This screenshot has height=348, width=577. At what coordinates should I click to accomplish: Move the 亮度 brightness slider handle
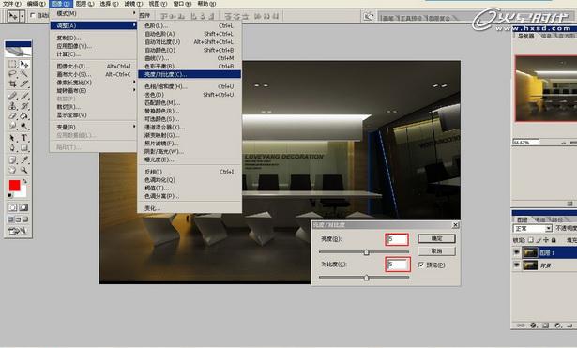(x=366, y=252)
